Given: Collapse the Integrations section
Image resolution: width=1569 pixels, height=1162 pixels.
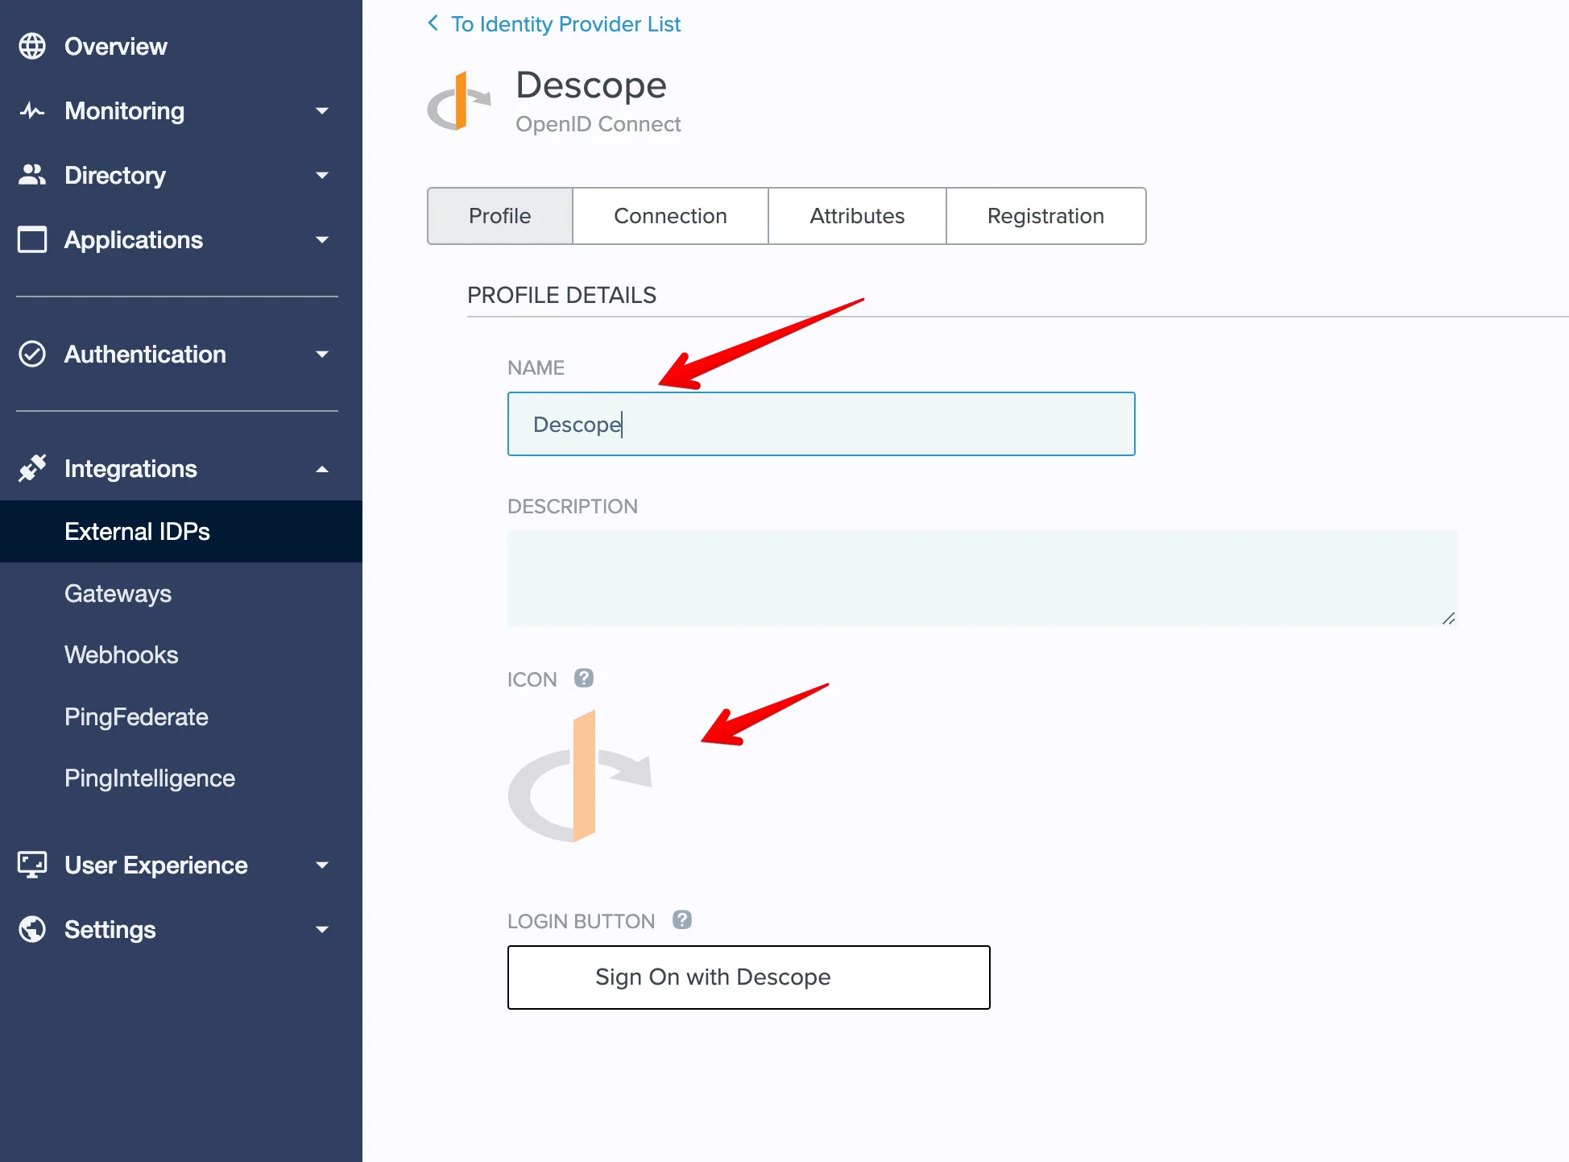Looking at the screenshot, I should [x=322, y=468].
